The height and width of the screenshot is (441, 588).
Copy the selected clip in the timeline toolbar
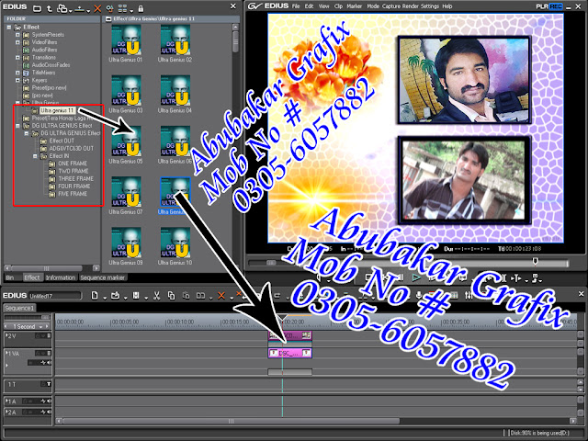click(172, 296)
